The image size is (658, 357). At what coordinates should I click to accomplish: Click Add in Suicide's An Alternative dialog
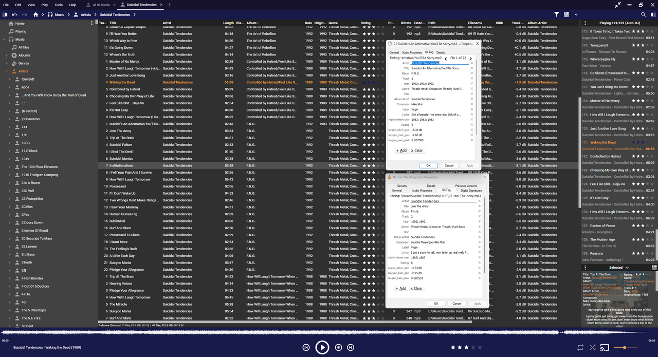(401, 151)
